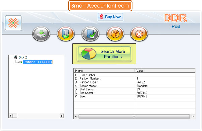
Task: Click the book with green arrow icon
Action: click(x=66, y=34)
